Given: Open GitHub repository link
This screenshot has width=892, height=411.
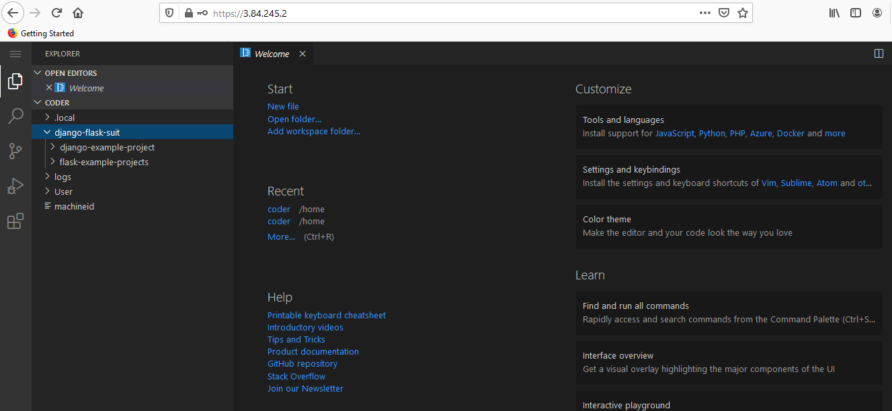Looking at the screenshot, I should pos(302,363).
